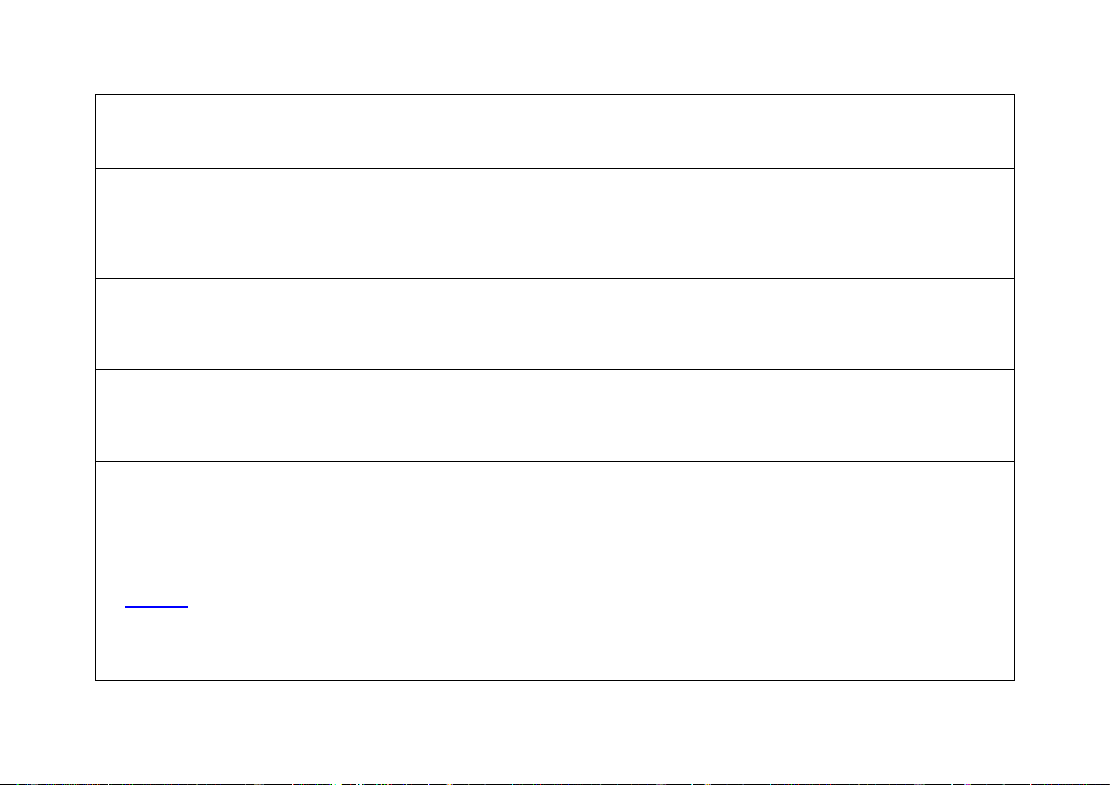Select the second empty table row
This screenshot has height=785, width=1110.
[x=555, y=223]
